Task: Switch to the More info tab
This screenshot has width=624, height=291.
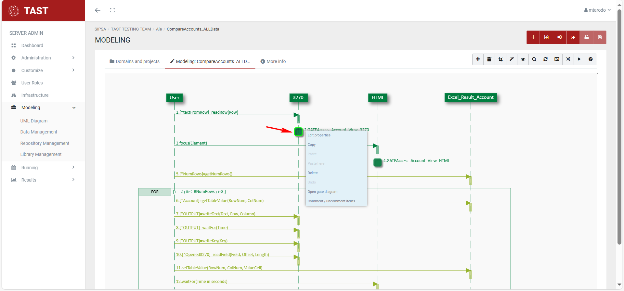Action: 273,61
